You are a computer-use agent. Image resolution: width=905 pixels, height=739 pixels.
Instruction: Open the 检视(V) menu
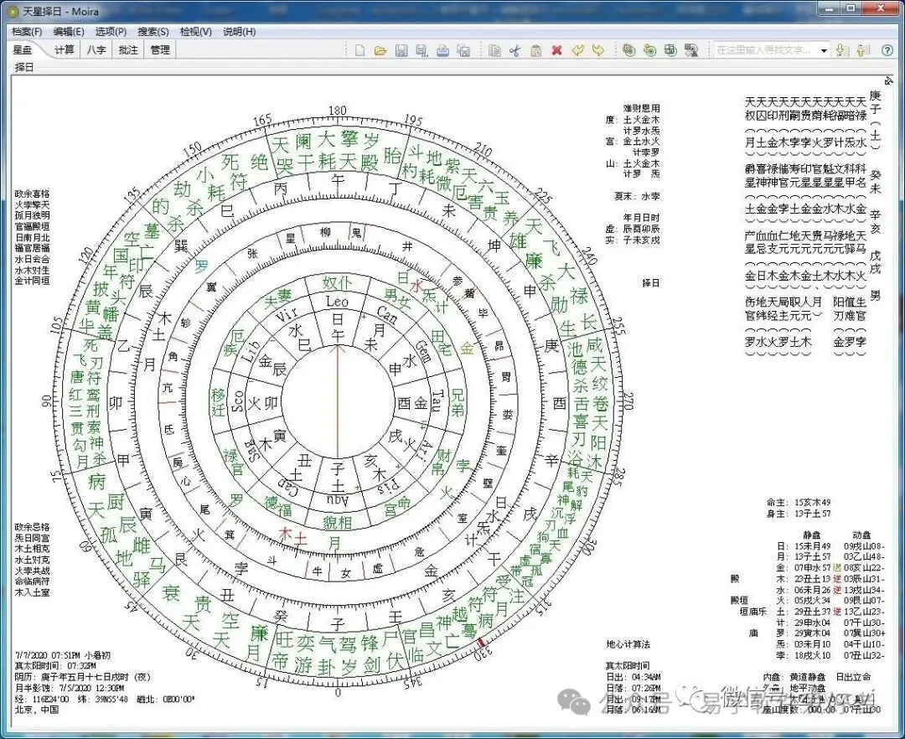tap(195, 32)
